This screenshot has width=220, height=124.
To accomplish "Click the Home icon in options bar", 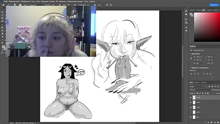I will click(x=3, y=5).
